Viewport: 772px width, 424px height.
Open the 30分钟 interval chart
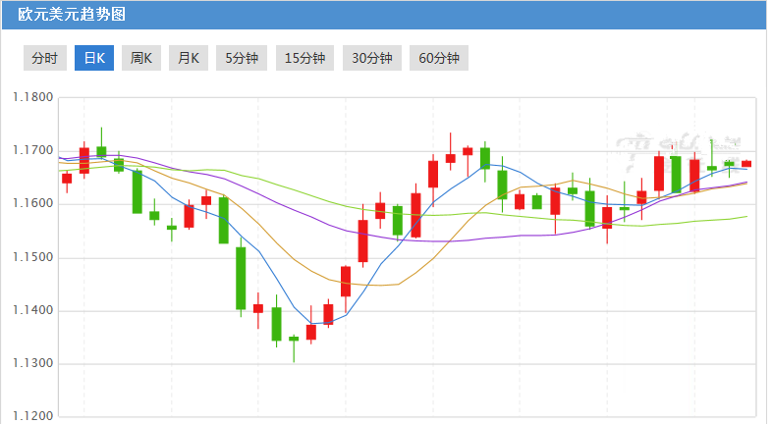(371, 58)
